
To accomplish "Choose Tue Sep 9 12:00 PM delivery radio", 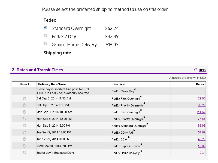I will (x=24, y=132).
